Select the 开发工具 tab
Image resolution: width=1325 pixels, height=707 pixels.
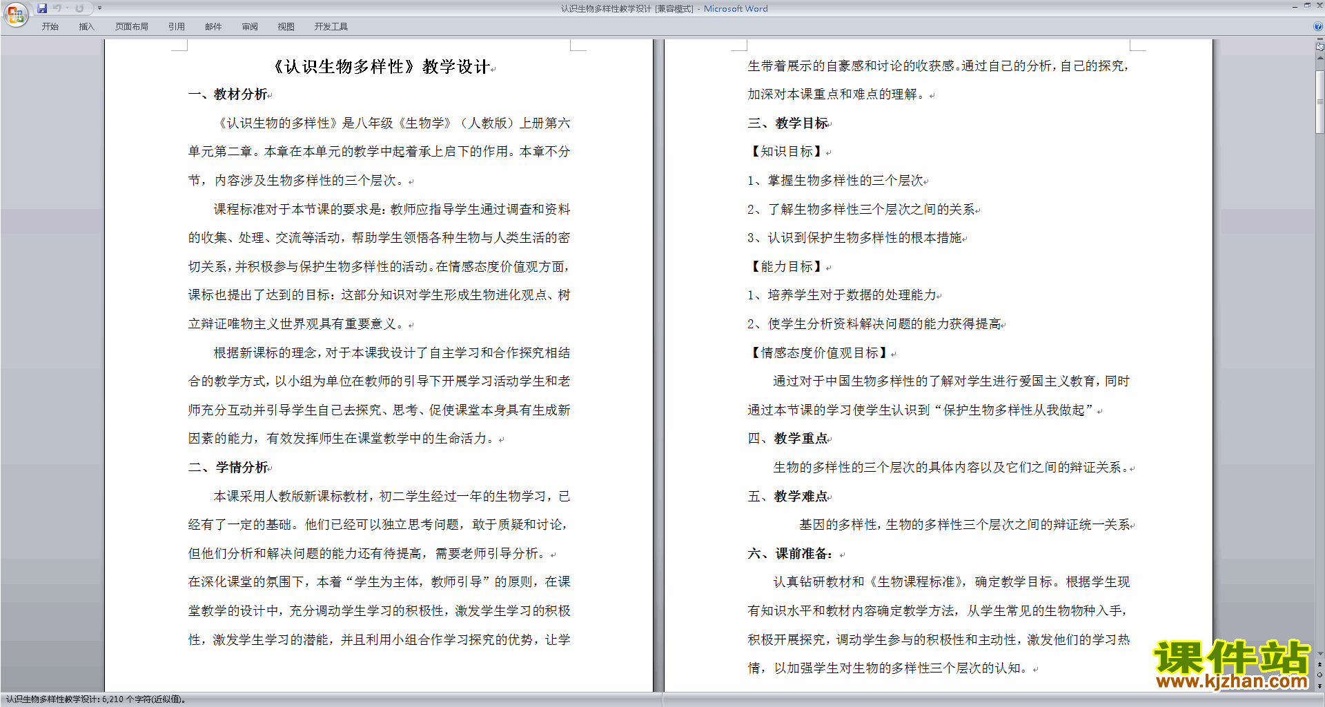(331, 26)
